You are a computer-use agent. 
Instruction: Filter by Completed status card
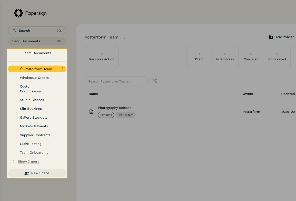[277, 57]
